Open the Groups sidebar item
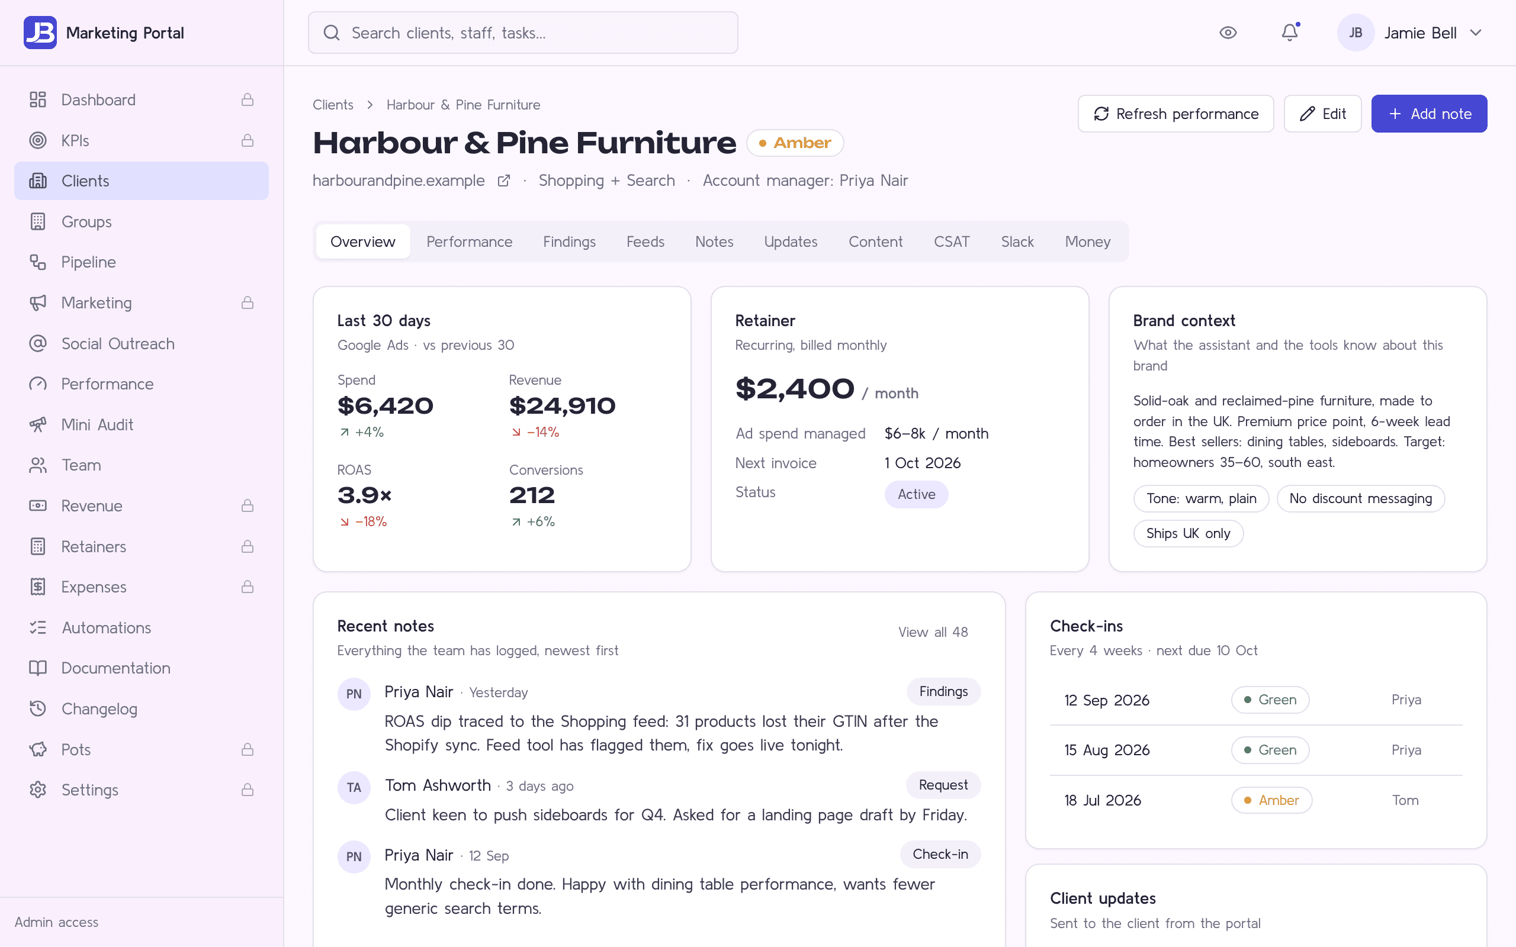The width and height of the screenshot is (1516, 947). pos(141,222)
